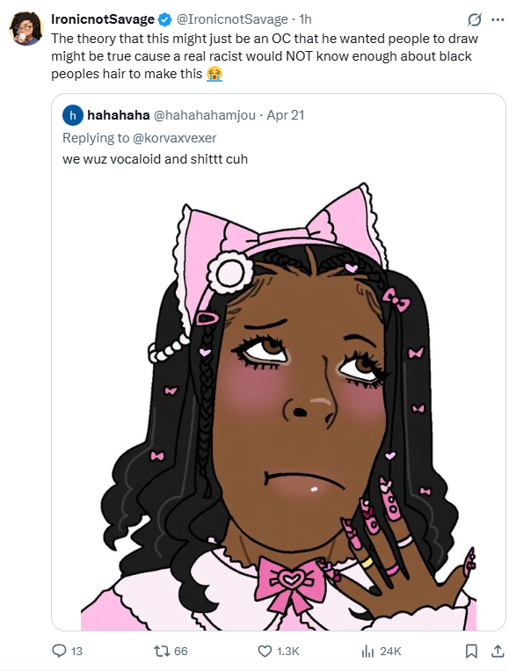Open the Grok slashed-circle icon

point(474,19)
